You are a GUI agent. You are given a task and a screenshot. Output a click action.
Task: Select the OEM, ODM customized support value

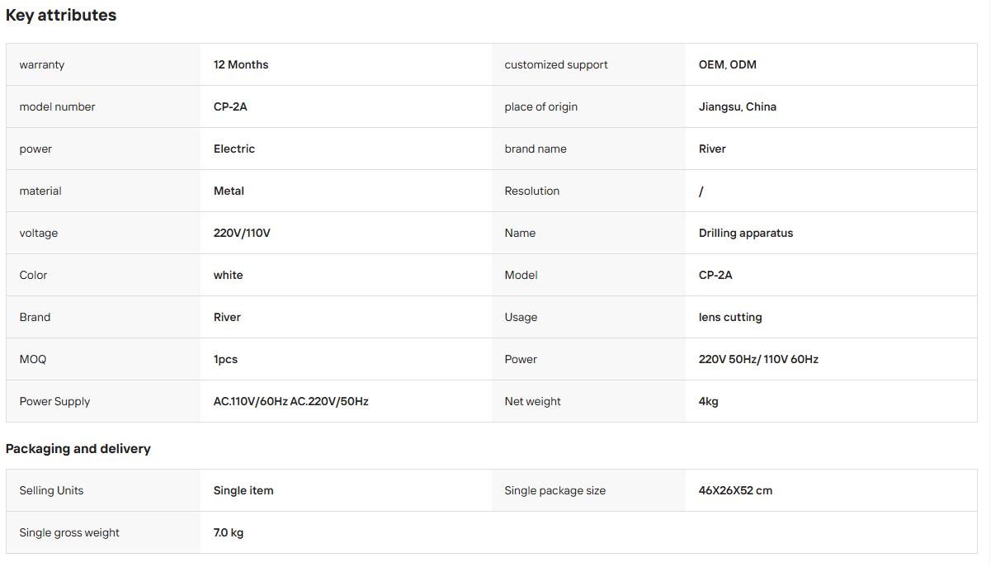pyautogui.click(x=728, y=64)
